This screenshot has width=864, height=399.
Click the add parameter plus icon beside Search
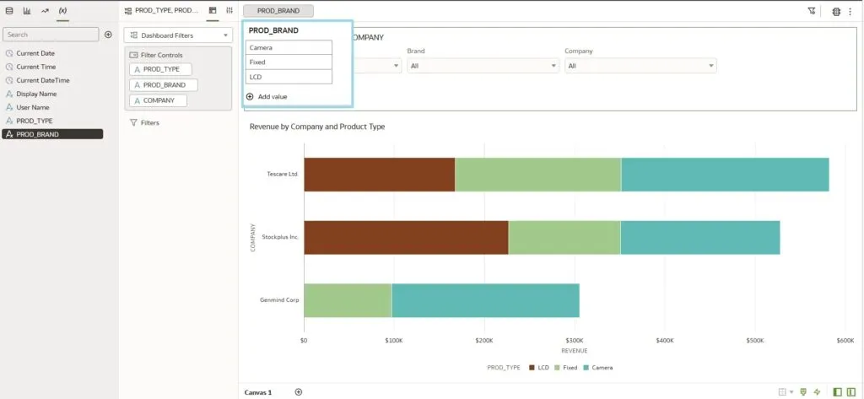coord(108,35)
